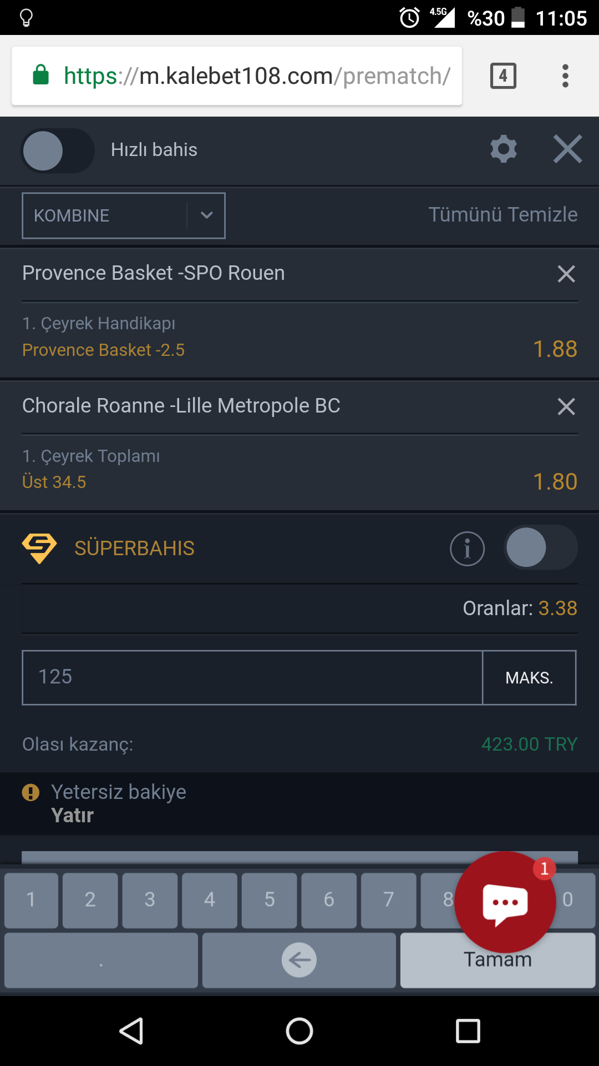Show Süperbahis info
Viewport: 599px width, 1066px height.
click(x=467, y=549)
